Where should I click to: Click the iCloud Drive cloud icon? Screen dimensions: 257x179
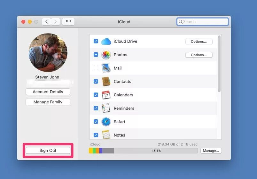pyautogui.click(x=106, y=41)
